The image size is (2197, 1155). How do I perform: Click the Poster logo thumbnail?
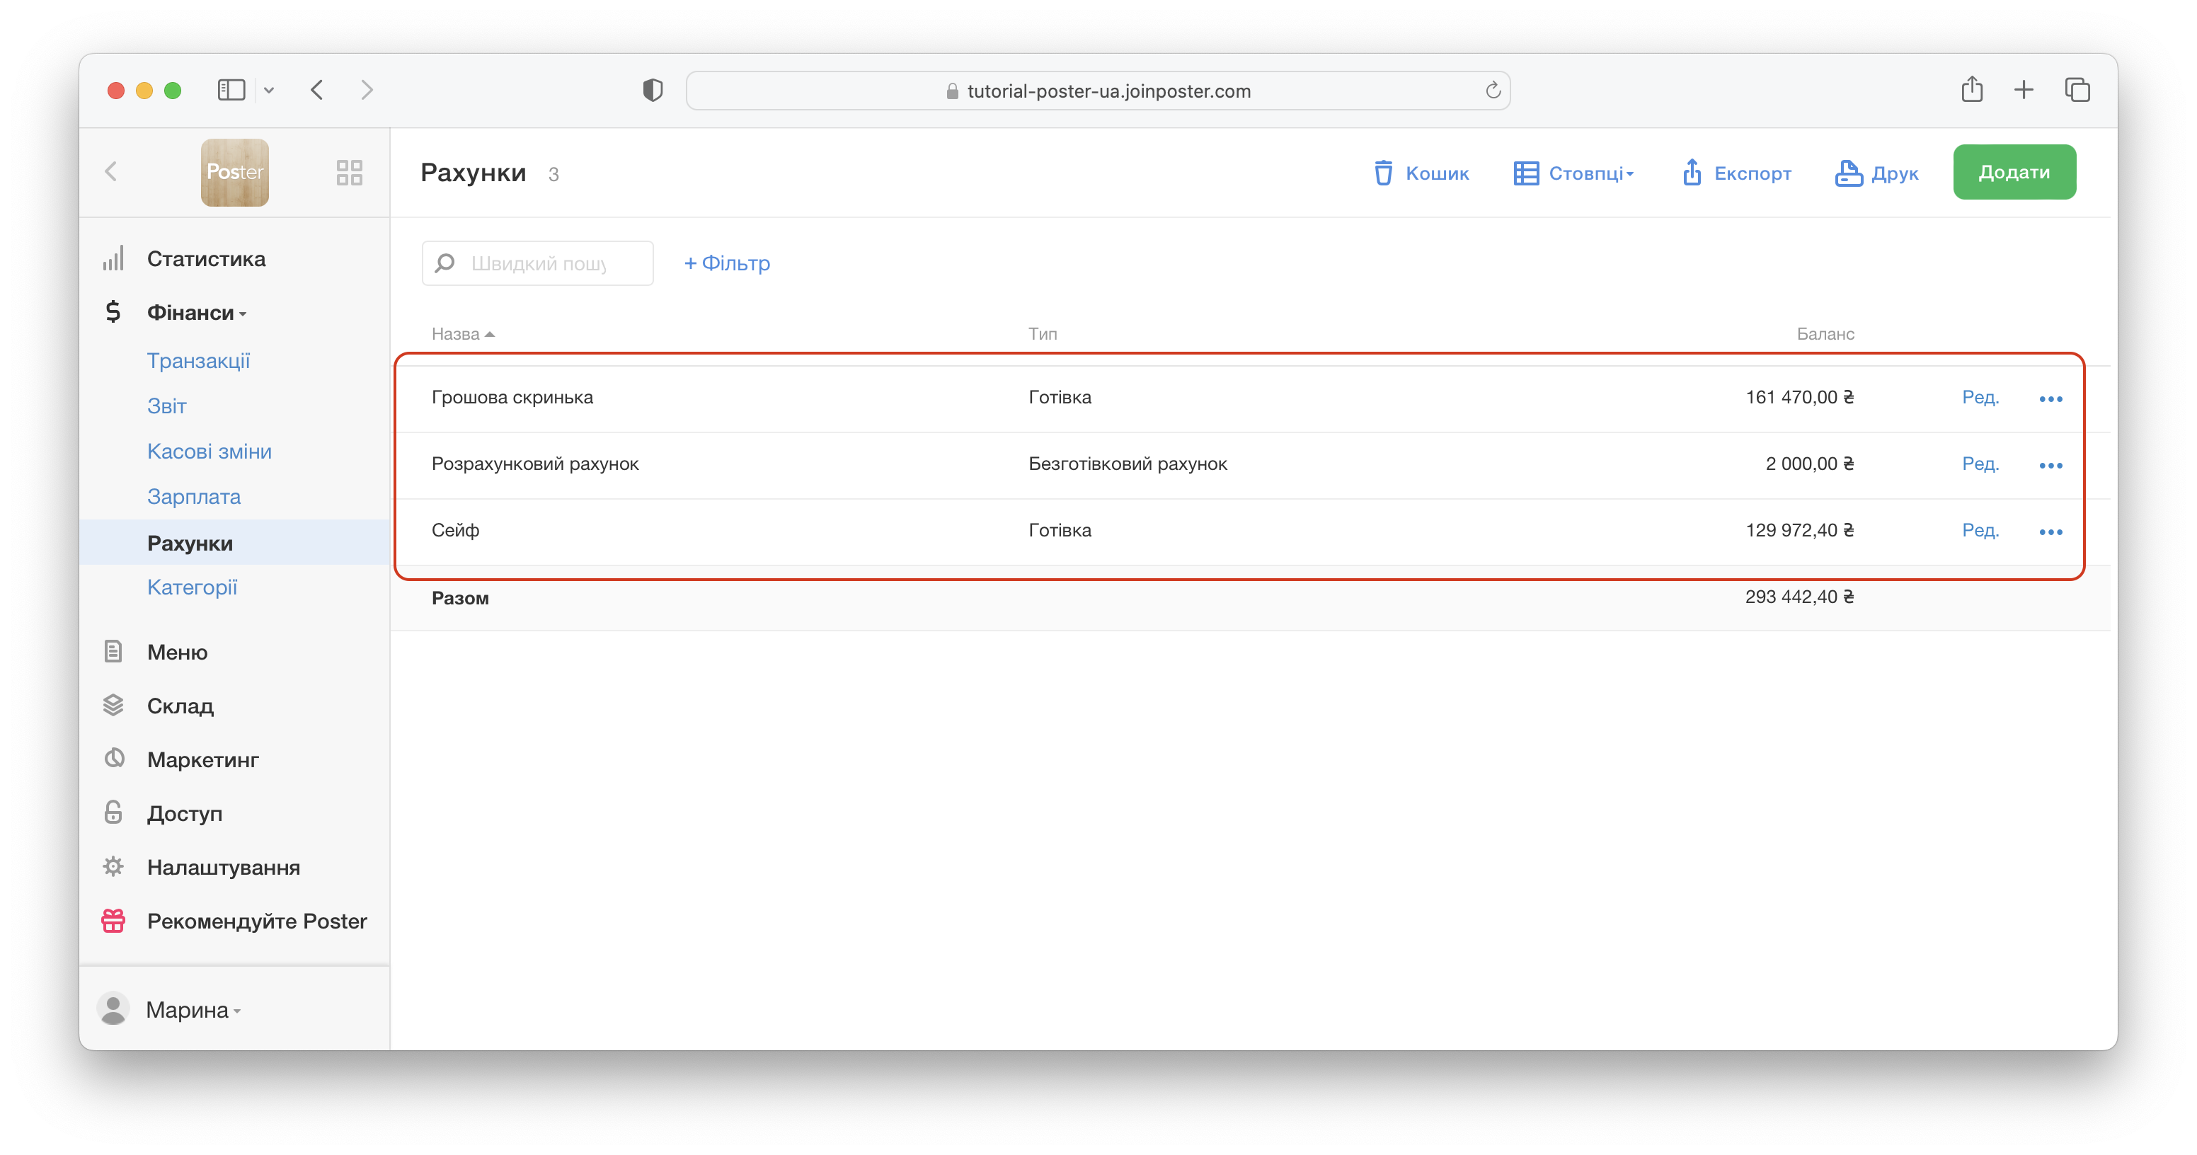[x=234, y=172]
